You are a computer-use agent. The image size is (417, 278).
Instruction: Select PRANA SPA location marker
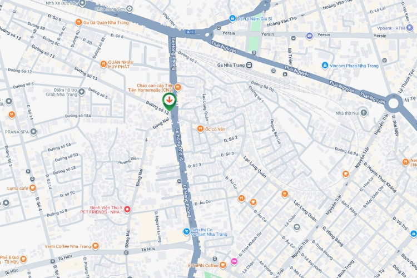pyautogui.click(x=33, y=132)
